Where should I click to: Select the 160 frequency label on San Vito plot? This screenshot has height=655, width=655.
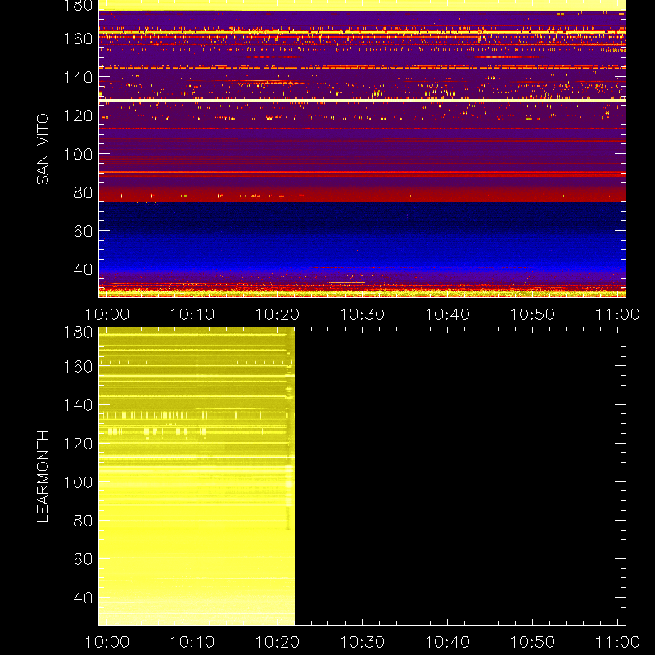tap(78, 38)
